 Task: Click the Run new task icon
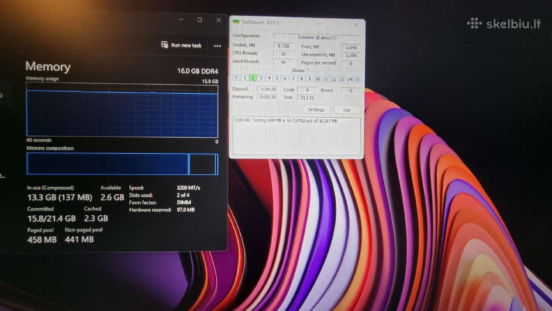pos(165,45)
